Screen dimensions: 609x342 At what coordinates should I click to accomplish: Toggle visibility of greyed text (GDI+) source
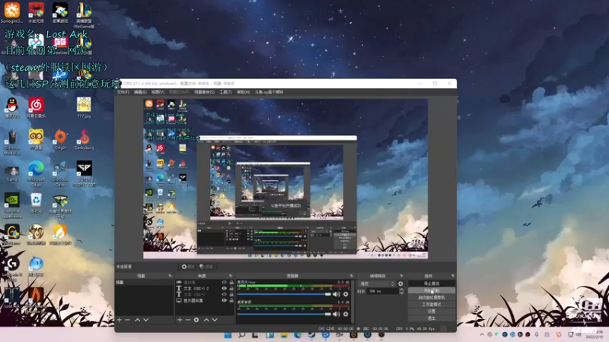(224, 294)
